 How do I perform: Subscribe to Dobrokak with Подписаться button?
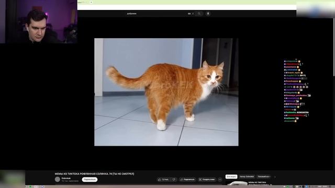click(x=90, y=180)
